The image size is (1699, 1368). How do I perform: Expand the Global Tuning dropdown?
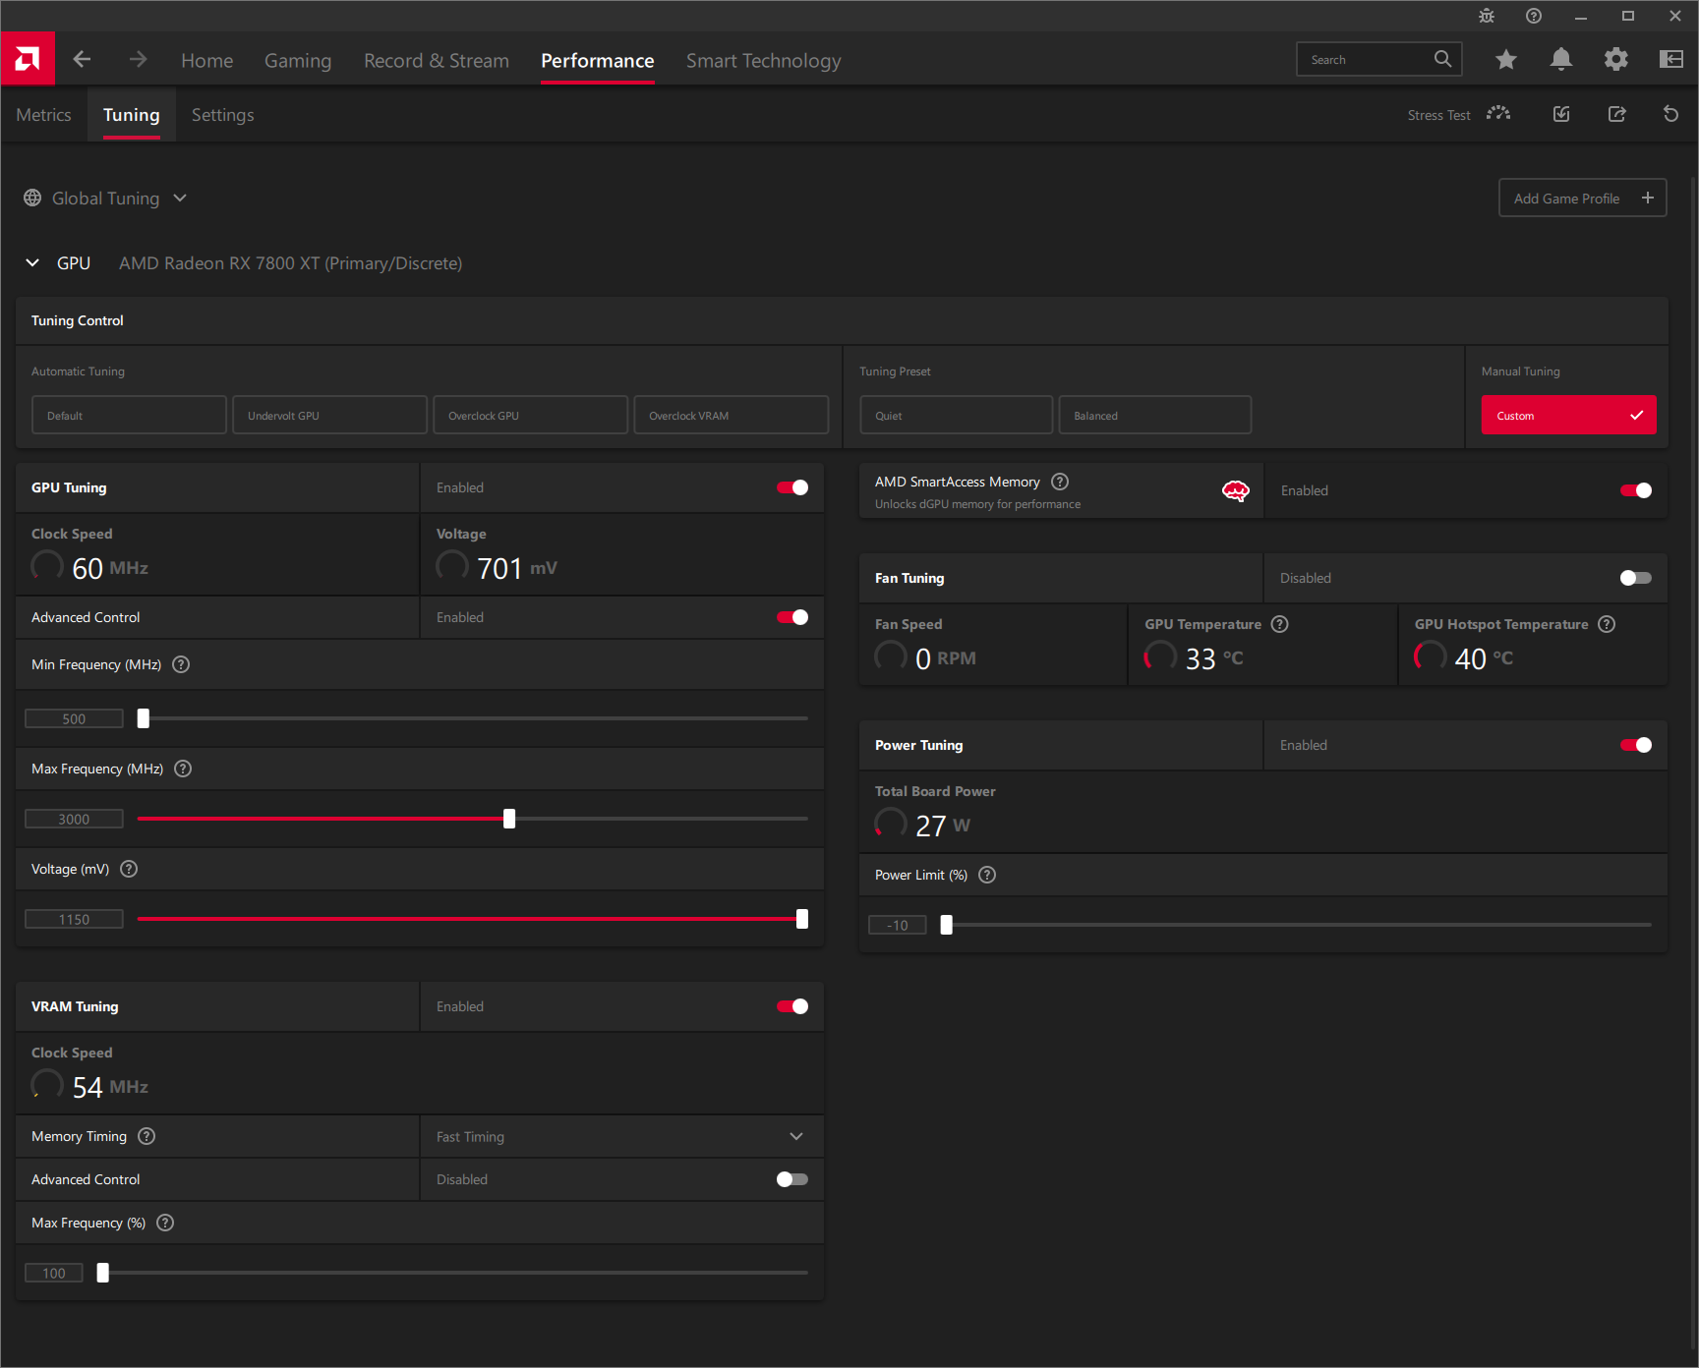(180, 198)
